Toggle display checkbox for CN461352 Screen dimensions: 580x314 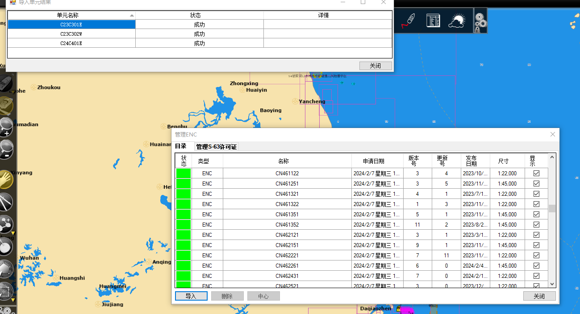pyautogui.click(x=536, y=224)
